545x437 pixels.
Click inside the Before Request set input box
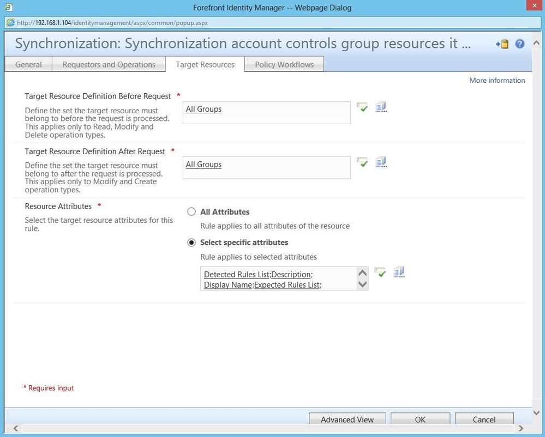click(267, 113)
